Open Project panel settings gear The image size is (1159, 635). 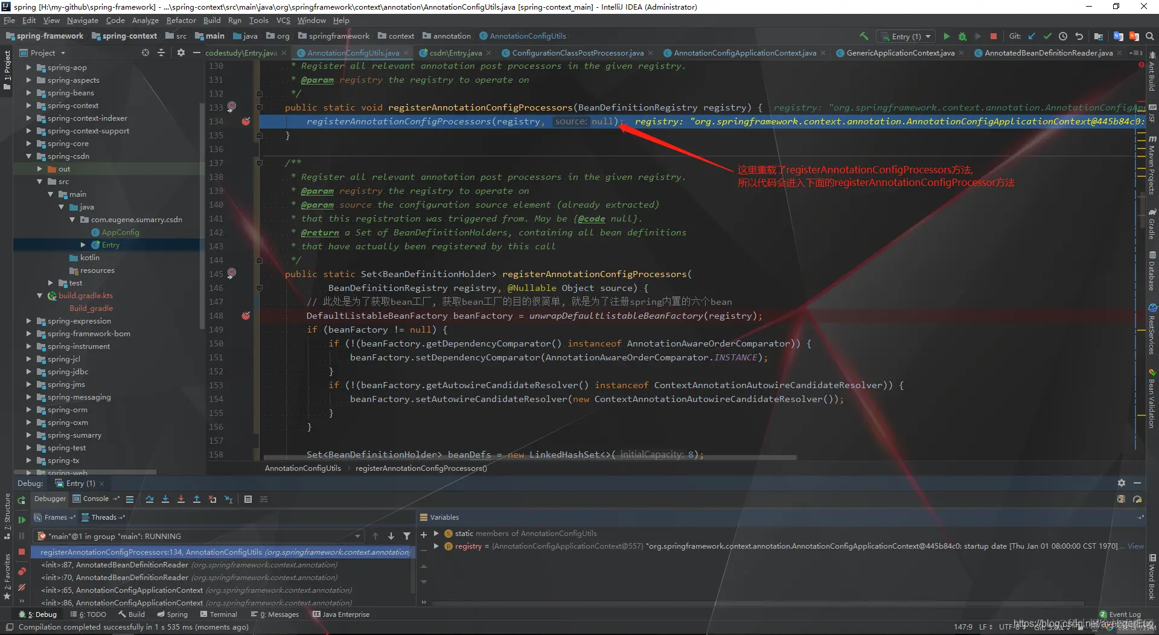(x=181, y=53)
